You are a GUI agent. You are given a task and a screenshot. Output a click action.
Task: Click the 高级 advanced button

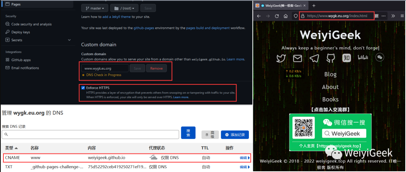tap(210, 135)
